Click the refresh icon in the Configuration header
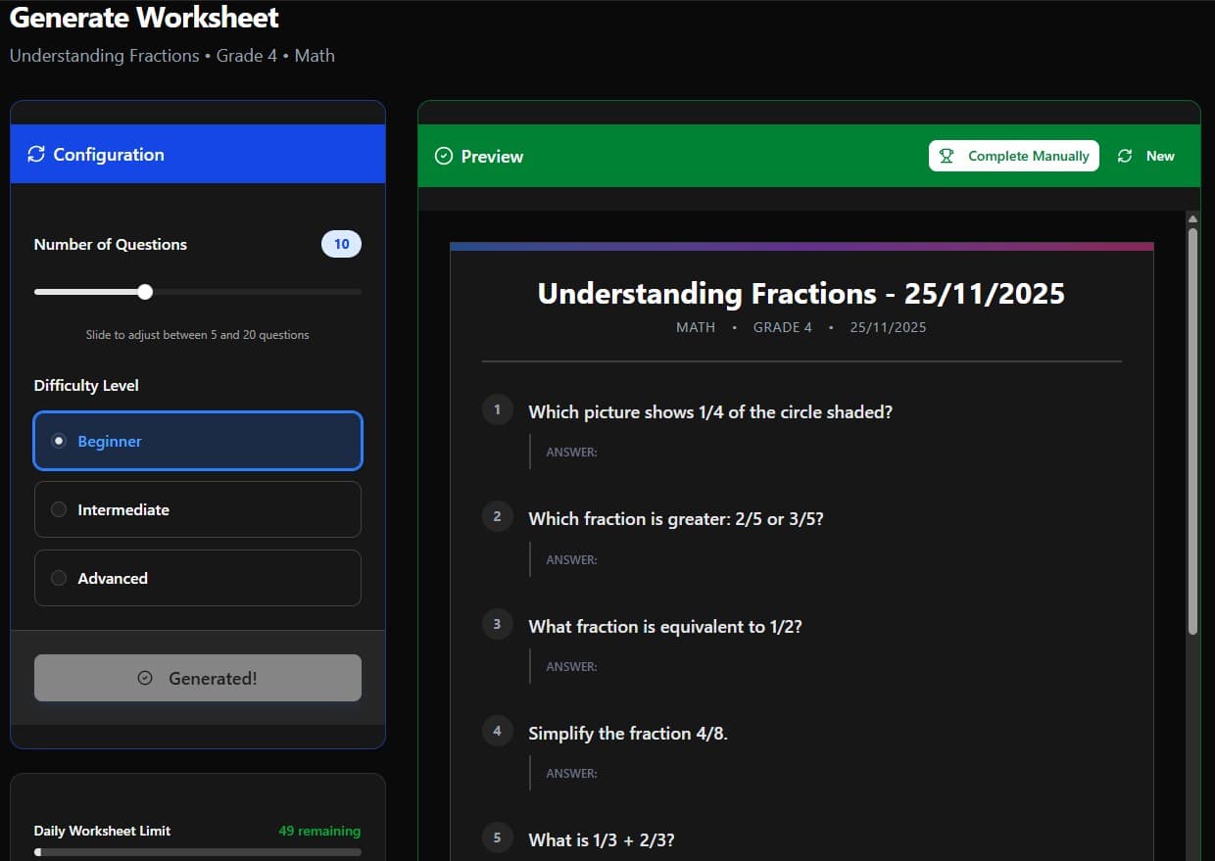1215x861 pixels. click(x=37, y=154)
